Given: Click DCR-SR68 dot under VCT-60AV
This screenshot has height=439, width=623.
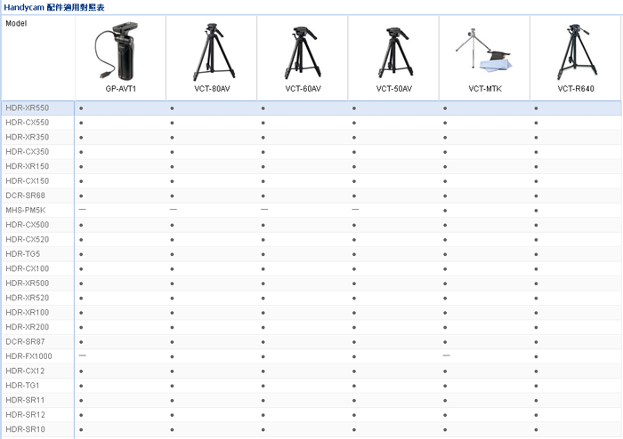Looking at the screenshot, I should coord(263,196).
